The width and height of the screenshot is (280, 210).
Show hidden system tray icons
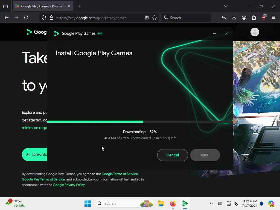coord(211,203)
